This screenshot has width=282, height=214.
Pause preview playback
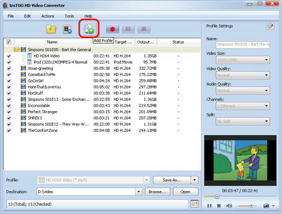click(x=209, y=206)
